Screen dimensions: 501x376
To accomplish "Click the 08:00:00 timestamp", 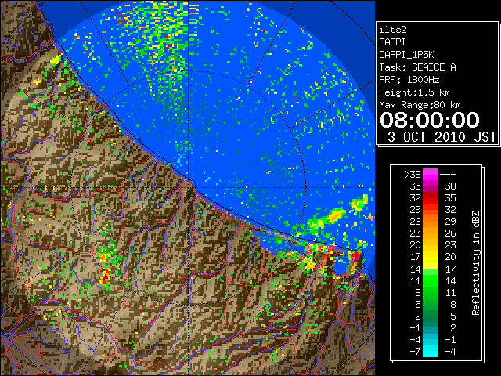I will [x=430, y=120].
